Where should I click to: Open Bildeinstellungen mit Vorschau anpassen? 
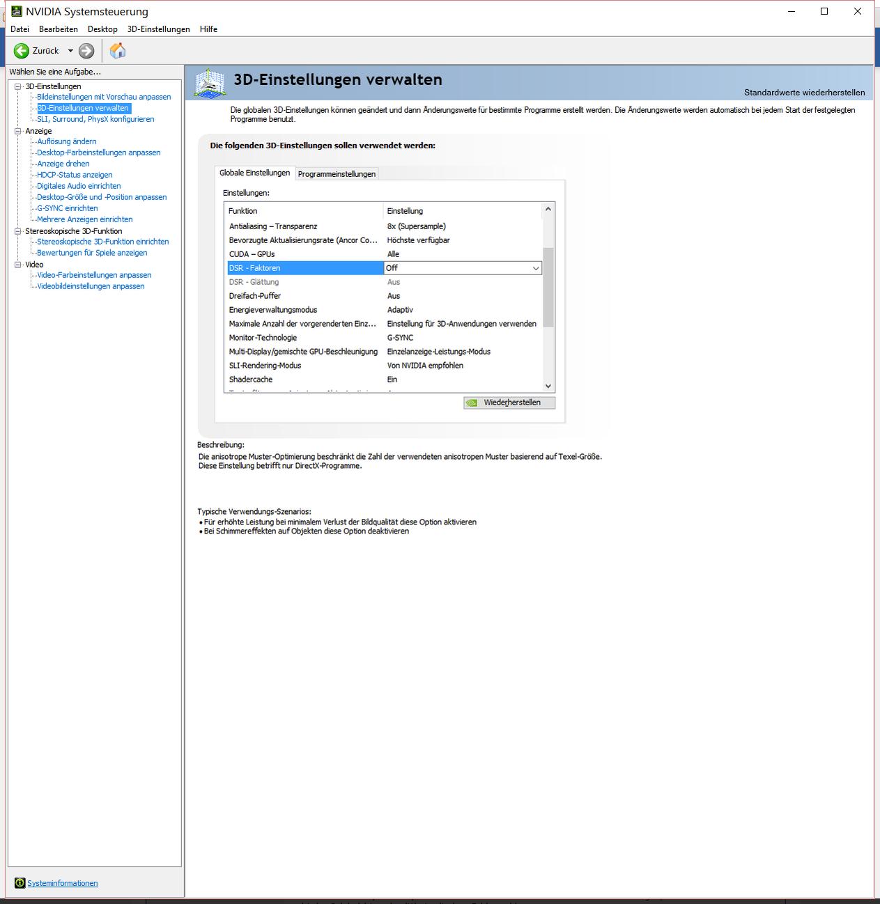(104, 97)
